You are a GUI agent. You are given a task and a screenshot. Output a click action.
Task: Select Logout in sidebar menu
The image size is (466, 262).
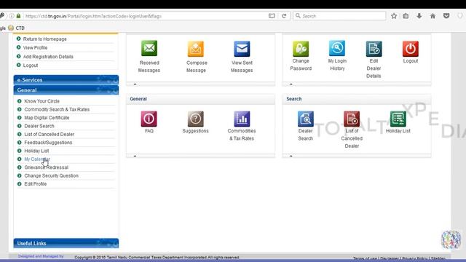pyautogui.click(x=31, y=65)
